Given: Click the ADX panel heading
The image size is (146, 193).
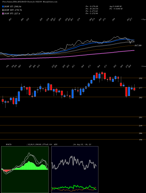Looking at the screenshot, I should [56, 144].
